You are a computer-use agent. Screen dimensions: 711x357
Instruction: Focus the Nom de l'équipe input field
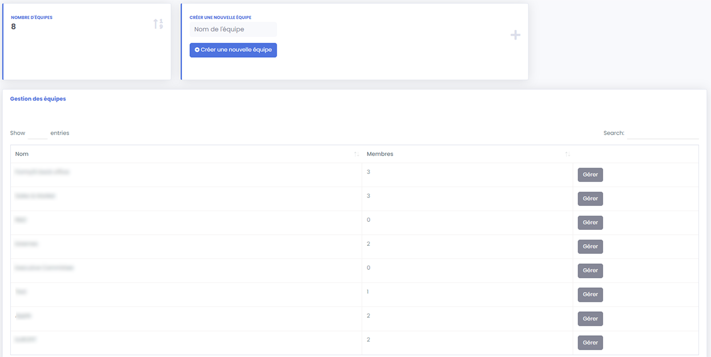pyautogui.click(x=233, y=30)
